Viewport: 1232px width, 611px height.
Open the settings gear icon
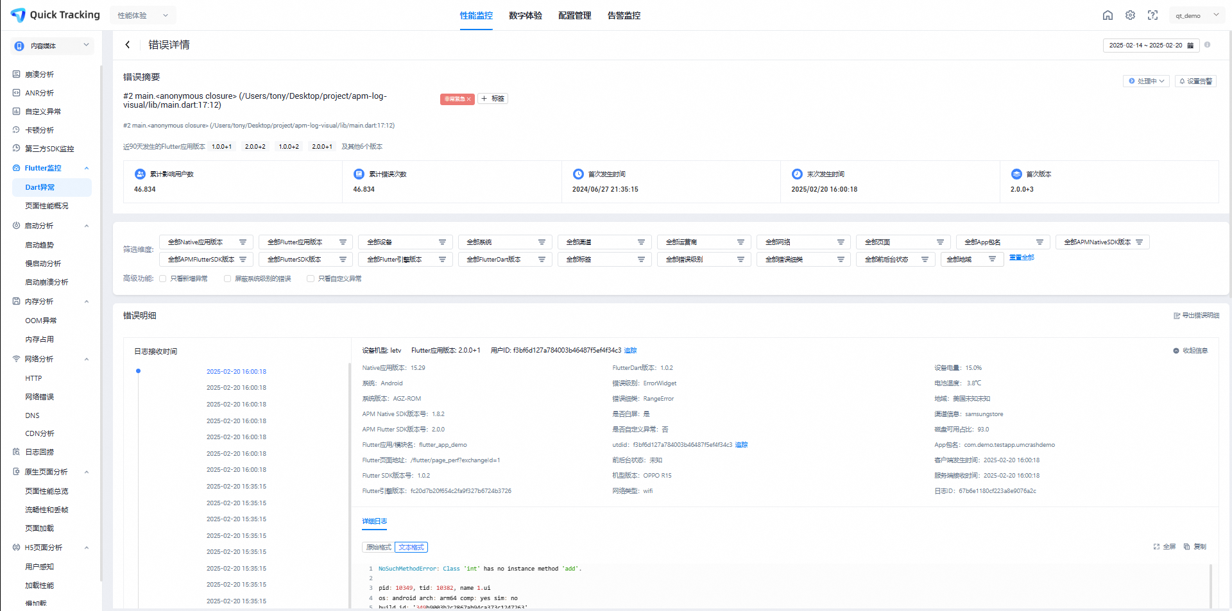click(1130, 15)
